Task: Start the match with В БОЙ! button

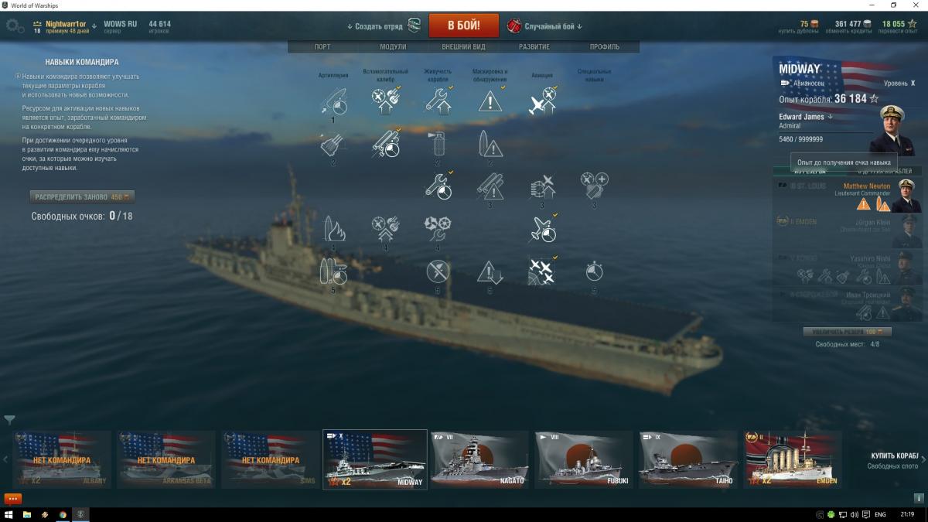Action: 463,26
